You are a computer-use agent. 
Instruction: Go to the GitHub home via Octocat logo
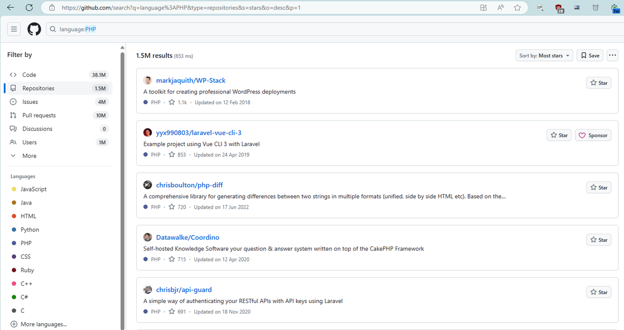tap(34, 29)
